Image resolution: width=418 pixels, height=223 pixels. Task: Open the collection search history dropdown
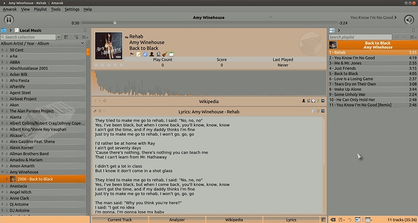click(x=59, y=37)
